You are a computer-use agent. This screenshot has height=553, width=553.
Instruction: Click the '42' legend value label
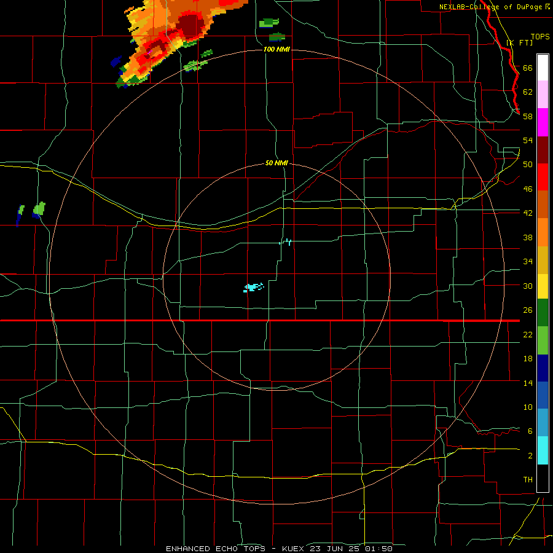528,213
